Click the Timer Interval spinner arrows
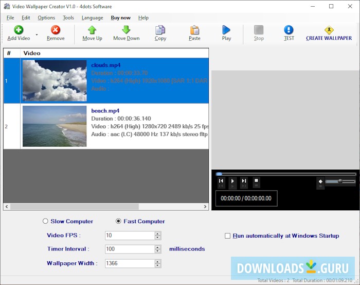This screenshot has width=360, height=285. coord(158,249)
